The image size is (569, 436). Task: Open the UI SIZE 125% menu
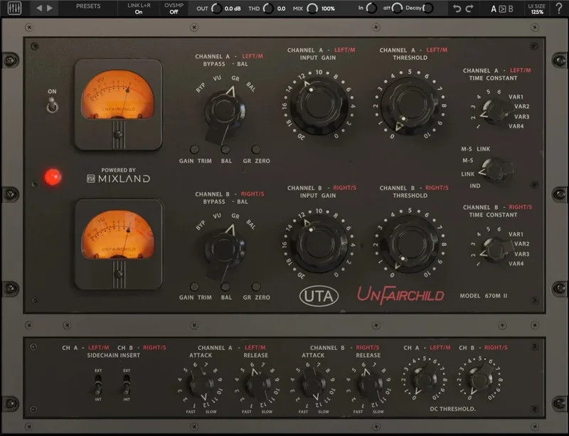click(x=537, y=9)
